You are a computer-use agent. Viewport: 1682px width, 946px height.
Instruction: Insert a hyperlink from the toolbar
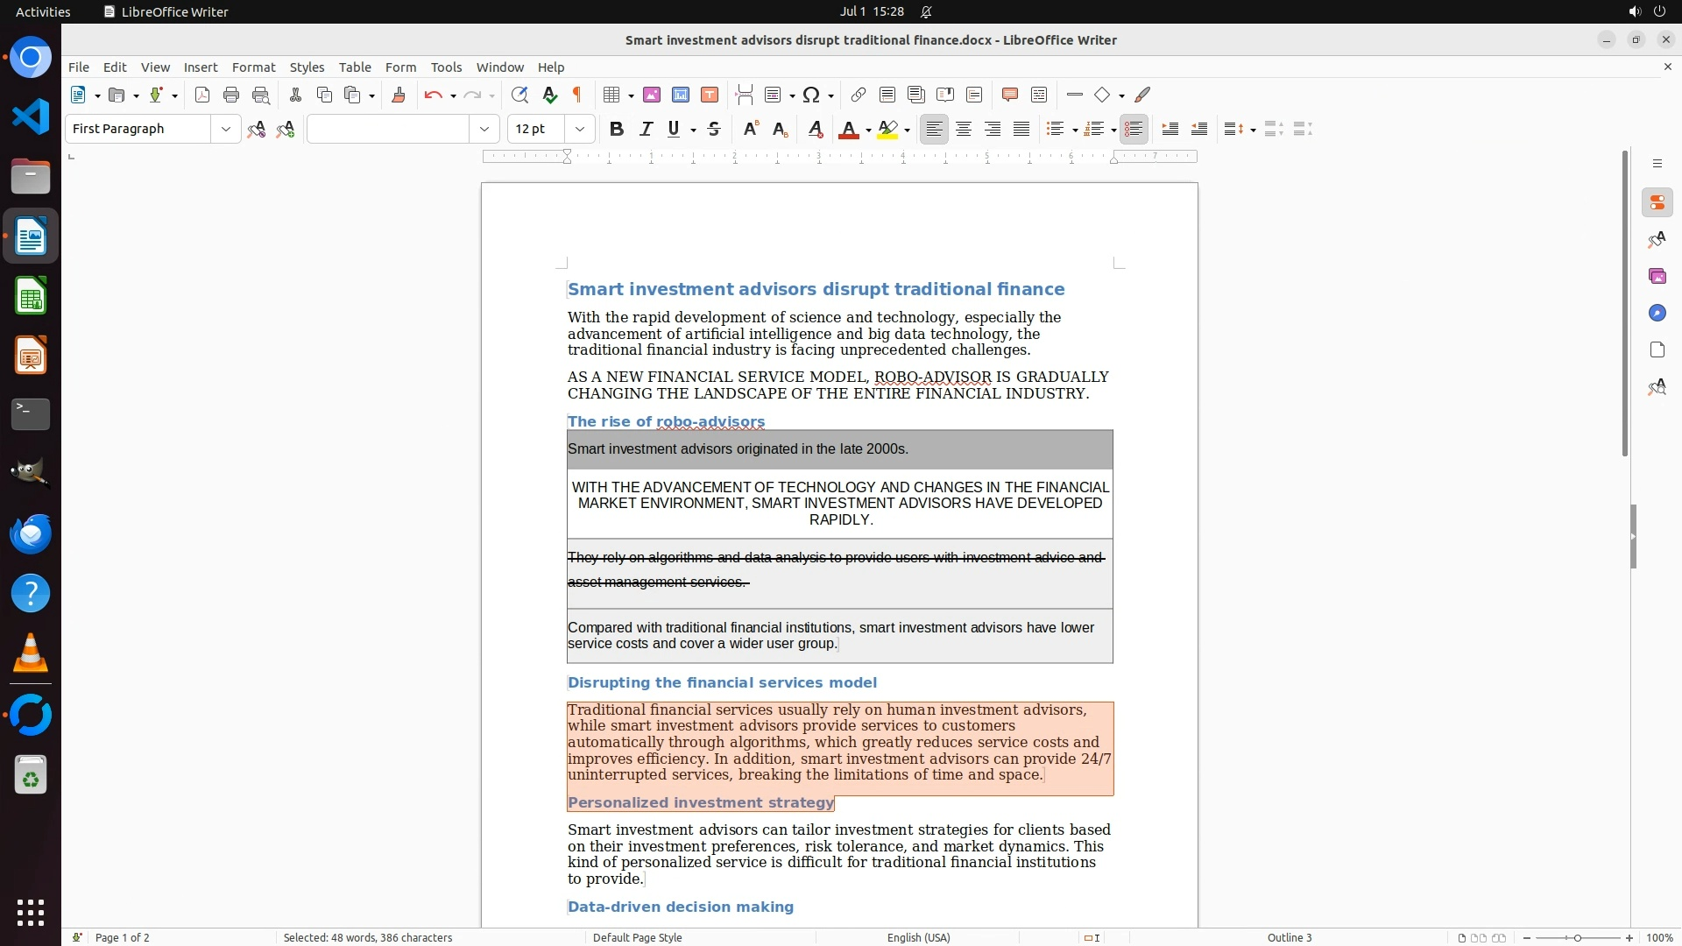pyautogui.click(x=859, y=95)
